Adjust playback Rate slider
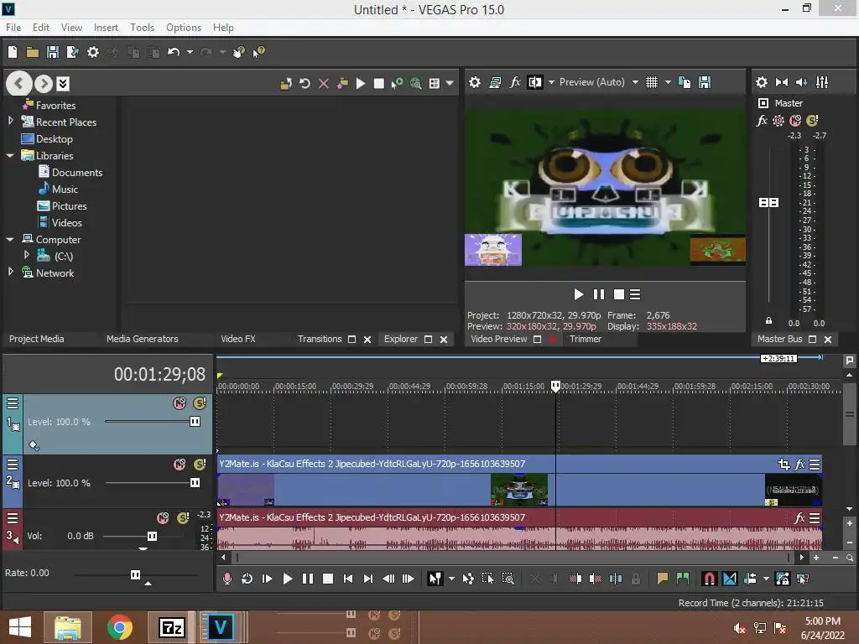Viewport: 859px width, 644px height. 135,574
